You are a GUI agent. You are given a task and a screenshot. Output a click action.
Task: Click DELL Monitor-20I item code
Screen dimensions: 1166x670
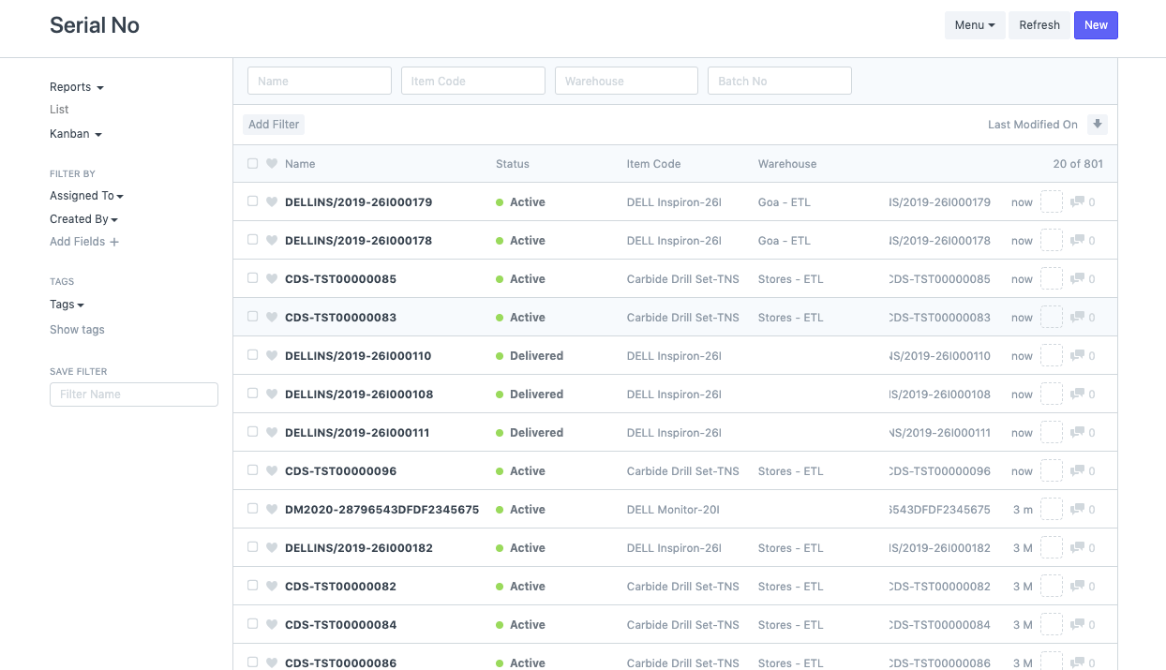[673, 510]
